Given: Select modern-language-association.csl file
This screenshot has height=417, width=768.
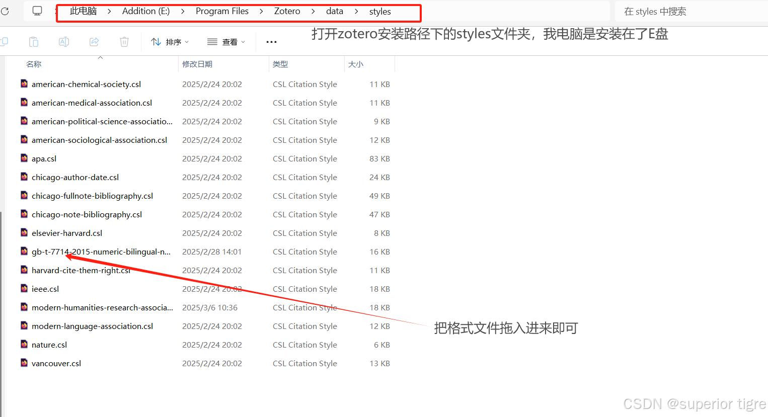Looking at the screenshot, I should [x=92, y=326].
